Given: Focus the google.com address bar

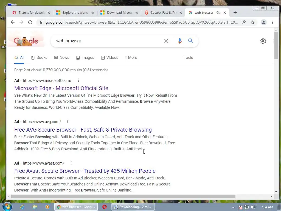Looking at the screenshot, I should click(142, 22).
